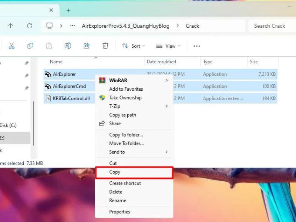Select the Disk (C:) drive in sidebar

click(x=8, y=125)
